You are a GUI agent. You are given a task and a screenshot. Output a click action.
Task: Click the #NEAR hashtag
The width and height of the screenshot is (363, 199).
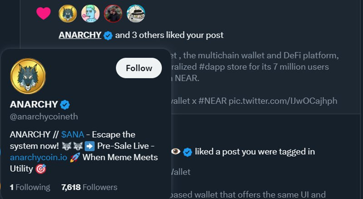pos(213,100)
